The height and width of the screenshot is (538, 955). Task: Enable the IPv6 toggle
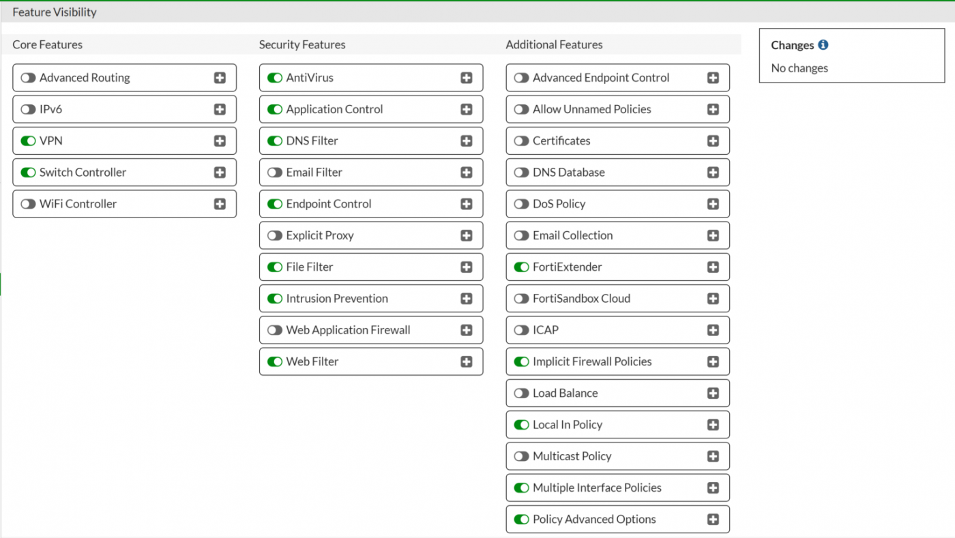pyautogui.click(x=28, y=109)
